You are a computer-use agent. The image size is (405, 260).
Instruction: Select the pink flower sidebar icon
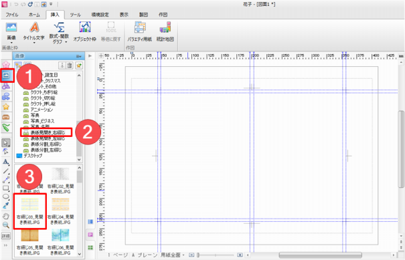click(6, 64)
